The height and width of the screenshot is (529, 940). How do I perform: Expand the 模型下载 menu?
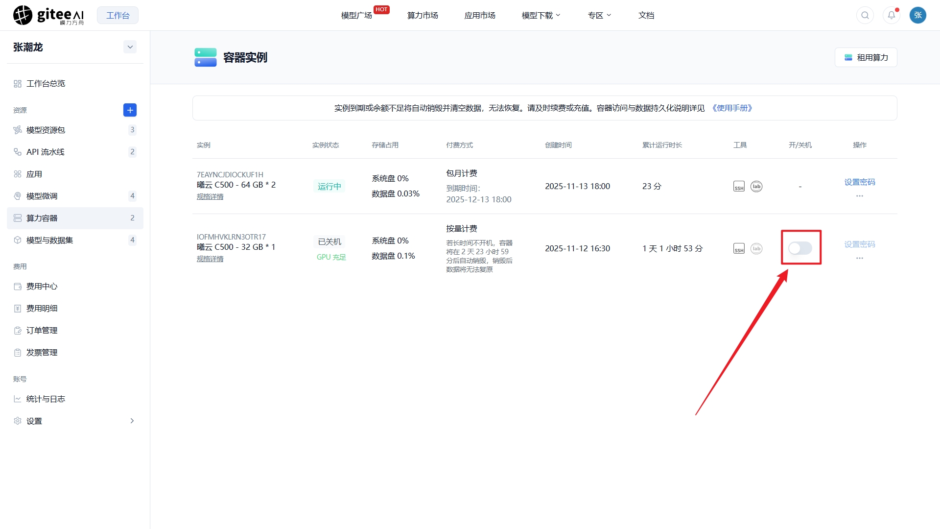point(541,16)
